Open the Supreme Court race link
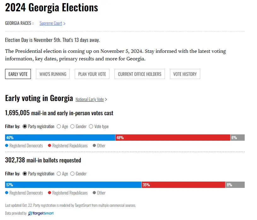 [x=50, y=23]
